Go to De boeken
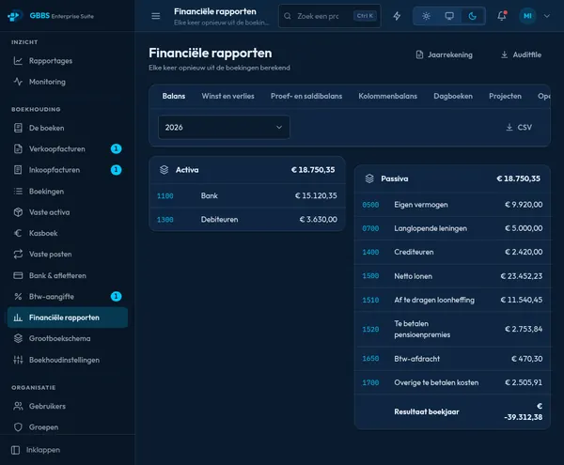The height and width of the screenshot is (465, 564). [68, 128]
